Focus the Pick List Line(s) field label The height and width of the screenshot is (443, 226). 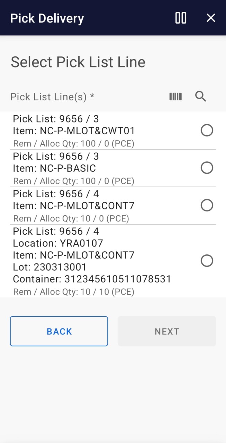click(52, 97)
